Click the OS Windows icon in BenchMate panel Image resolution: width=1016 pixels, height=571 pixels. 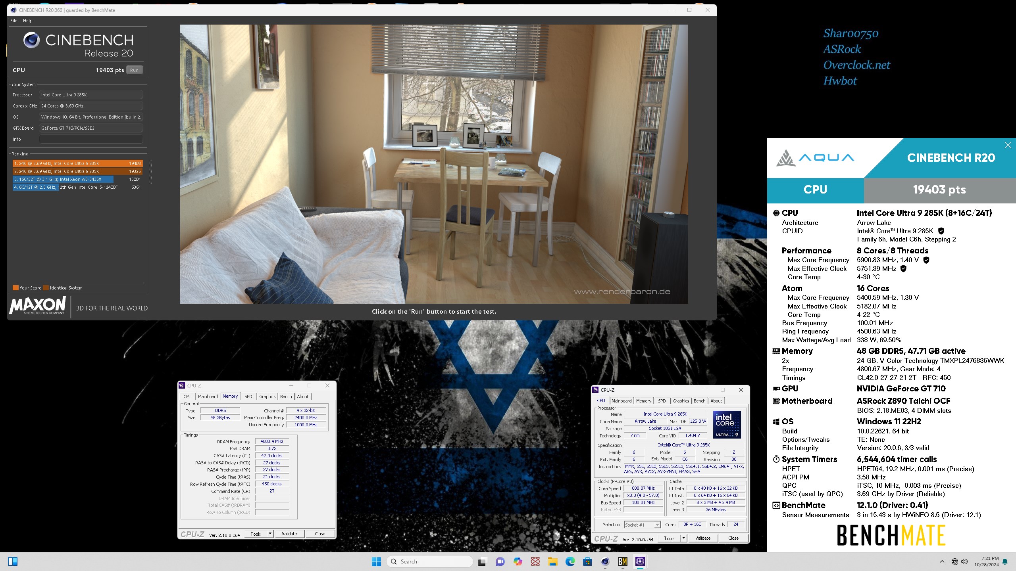[776, 422]
